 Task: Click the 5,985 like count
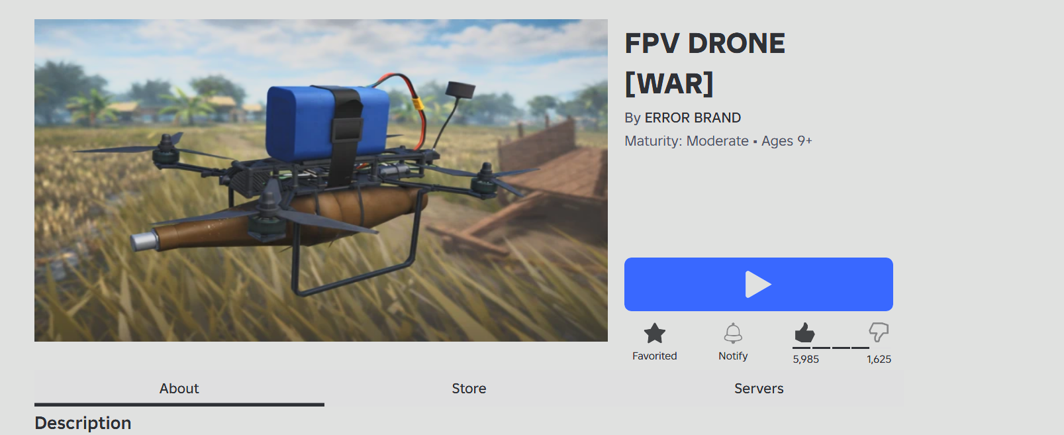(806, 360)
